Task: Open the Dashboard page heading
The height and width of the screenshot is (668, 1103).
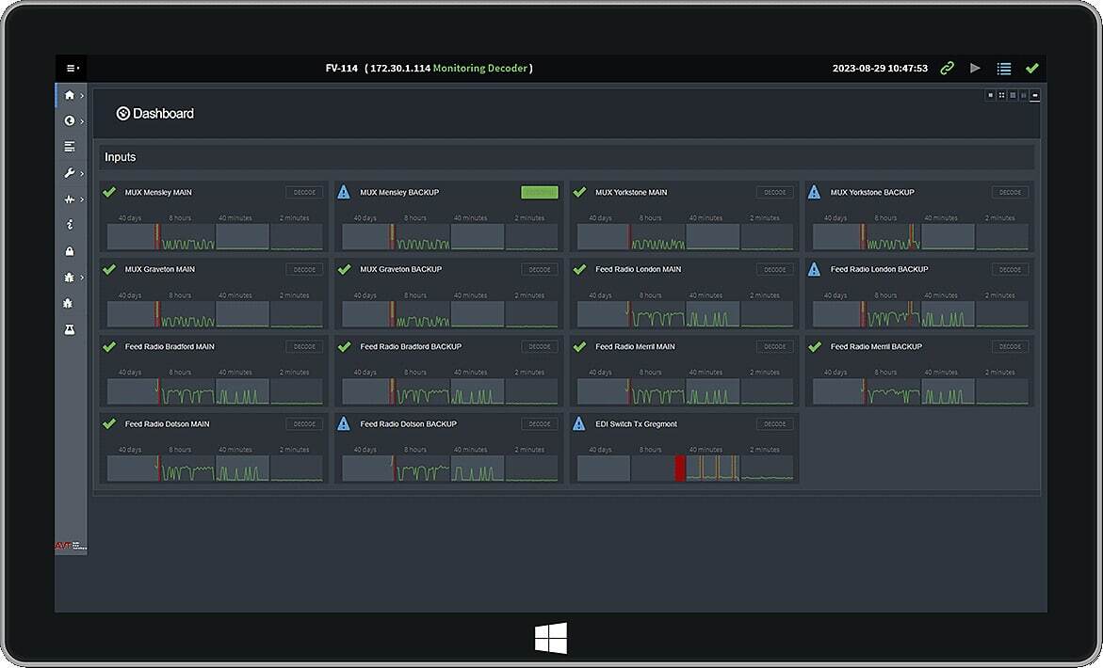Action: coord(155,113)
